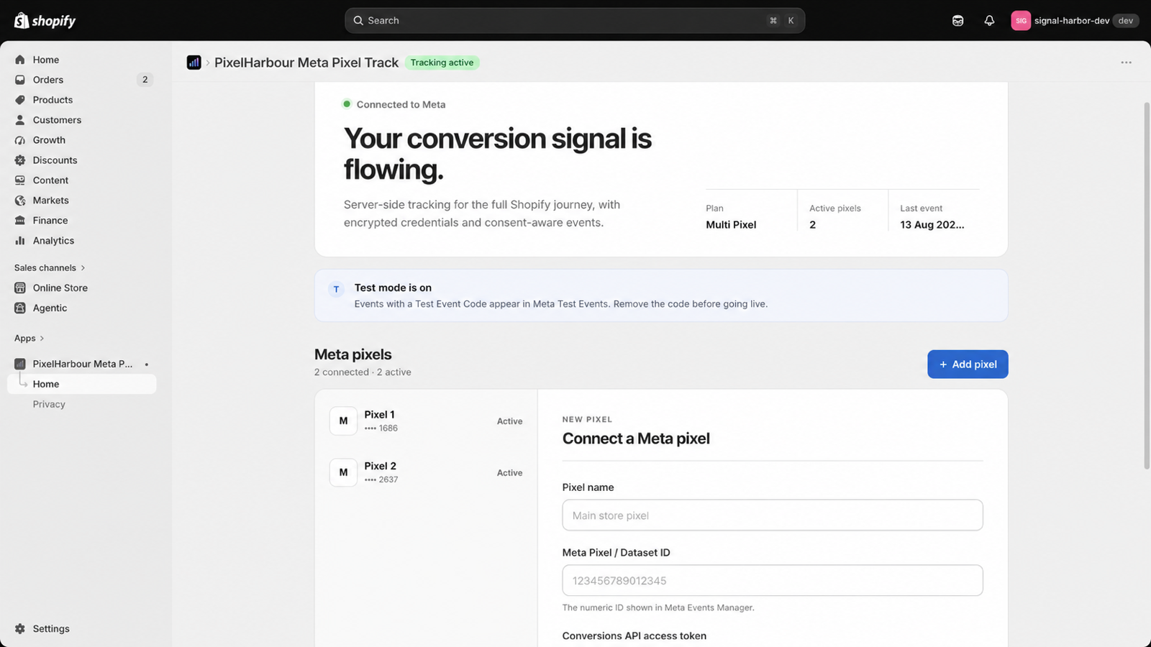Click the Pixel name input field
1151x647 pixels.
click(x=773, y=515)
